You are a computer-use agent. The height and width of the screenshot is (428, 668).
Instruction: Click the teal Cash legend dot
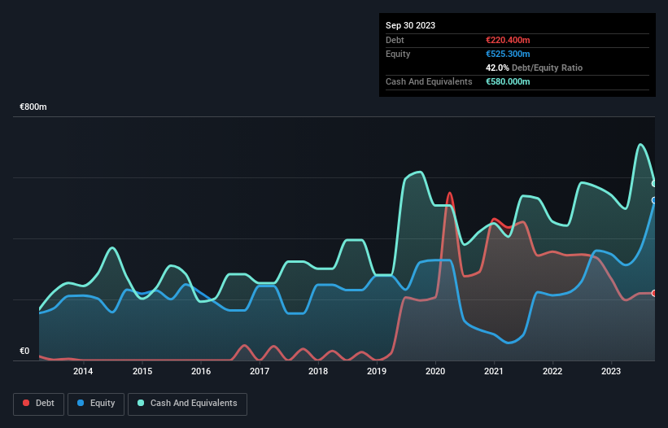pos(141,403)
